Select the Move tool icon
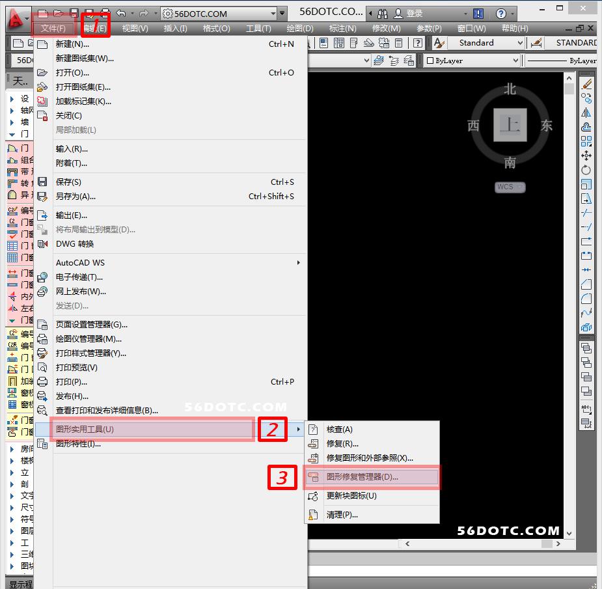Image resolution: width=602 pixels, height=589 pixels. coord(586,156)
